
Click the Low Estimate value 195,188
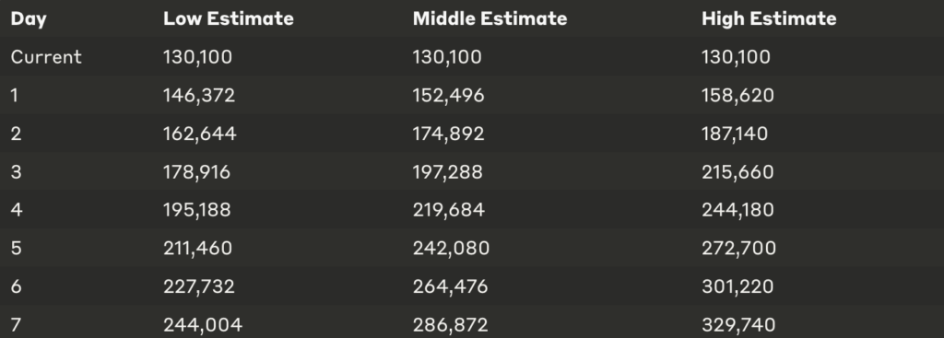197,210
